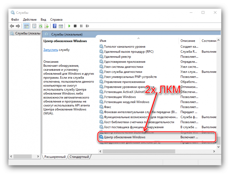Sort by the Имя column header
This screenshot has width=230, height=174.
click(x=103, y=41)
